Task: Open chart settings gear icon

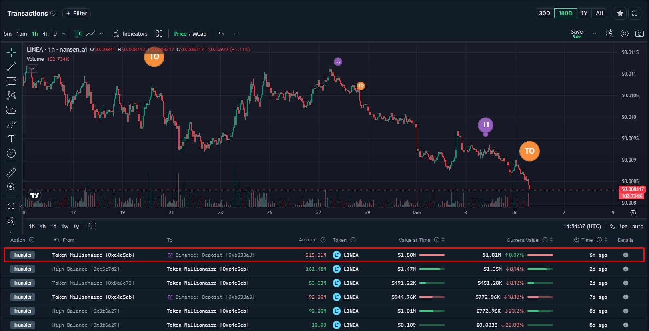Action: click(624, 34)
